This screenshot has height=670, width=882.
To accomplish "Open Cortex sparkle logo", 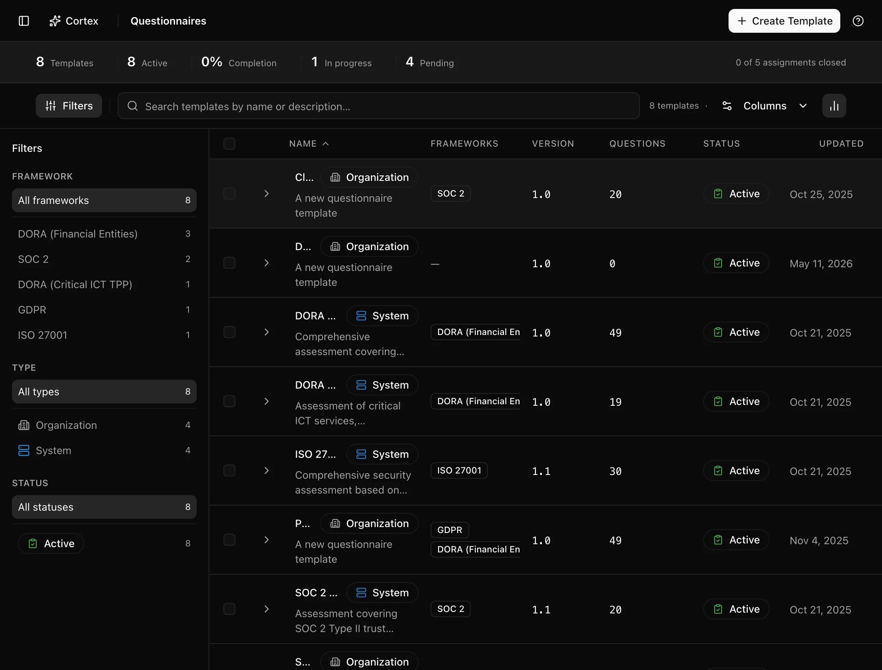I will [x=55, y=21].
